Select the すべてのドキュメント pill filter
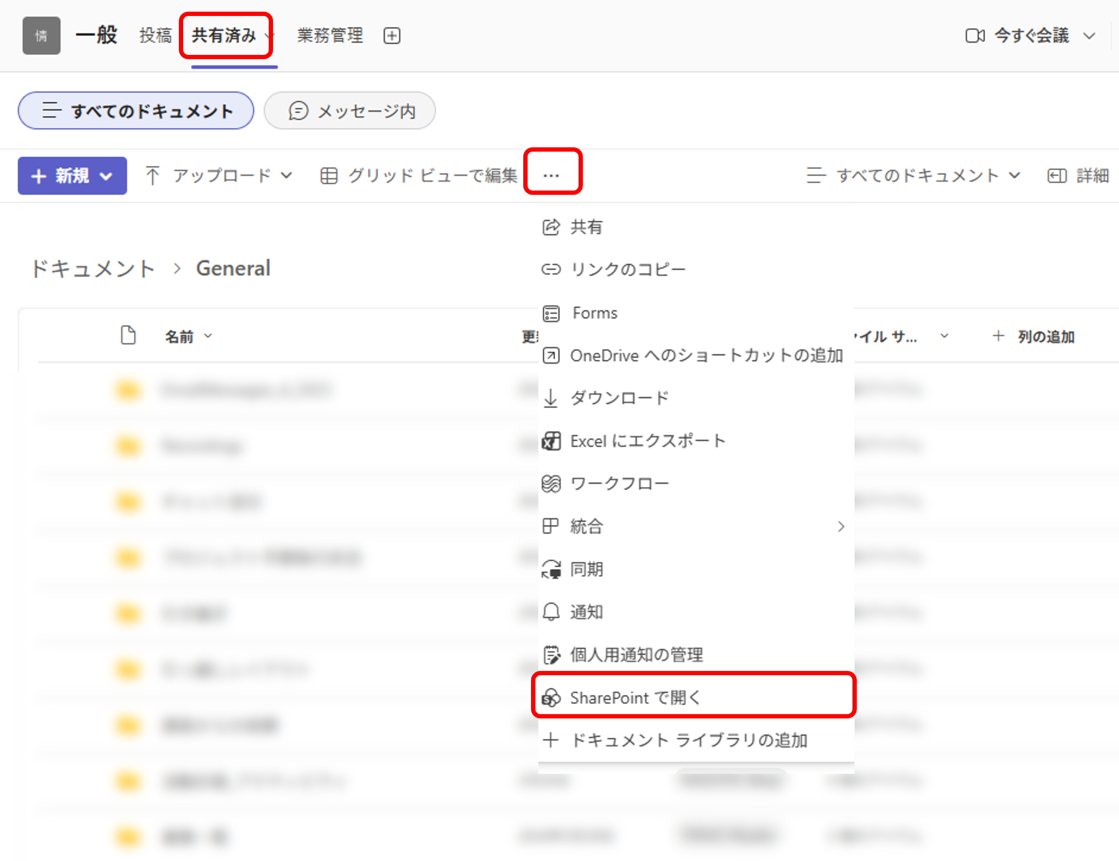 pos(136,111)
